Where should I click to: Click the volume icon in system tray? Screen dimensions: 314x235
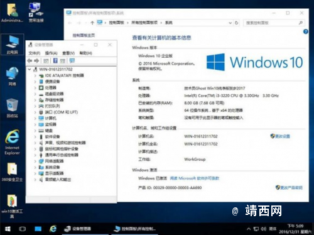pos(264,229)
